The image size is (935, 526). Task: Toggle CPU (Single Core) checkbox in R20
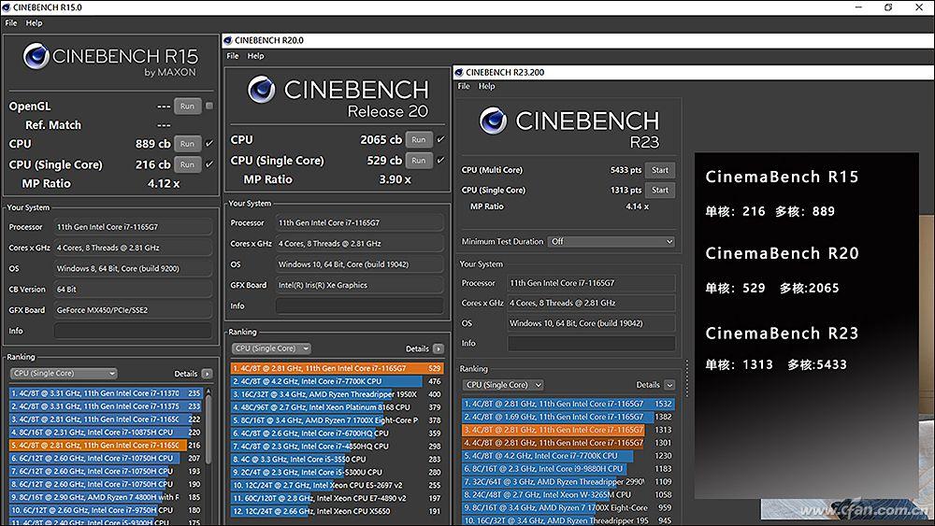[440, 160]
